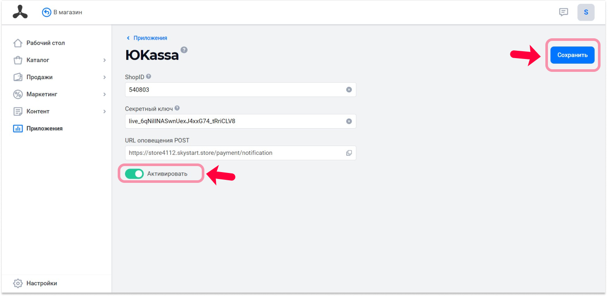The height and width of the screenshot is (296, 607).
Task: Click the home icon for "Рабочий стол"
Action: pyautogui.click(x=18, y=43)
